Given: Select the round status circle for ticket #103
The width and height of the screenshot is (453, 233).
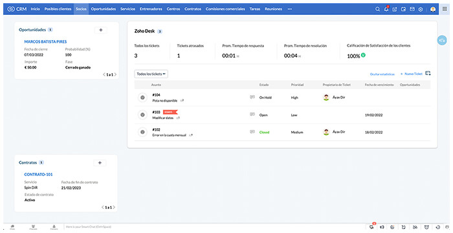Looking at the screenshot, I should 142,115.
